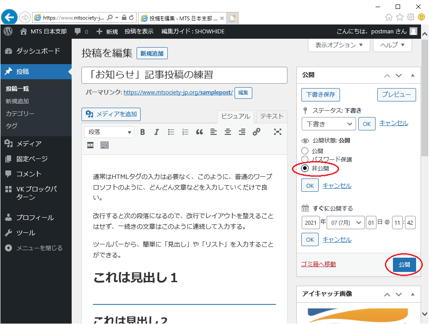
Task: Select the 非公開 radio button
Action: click(305, 169)
